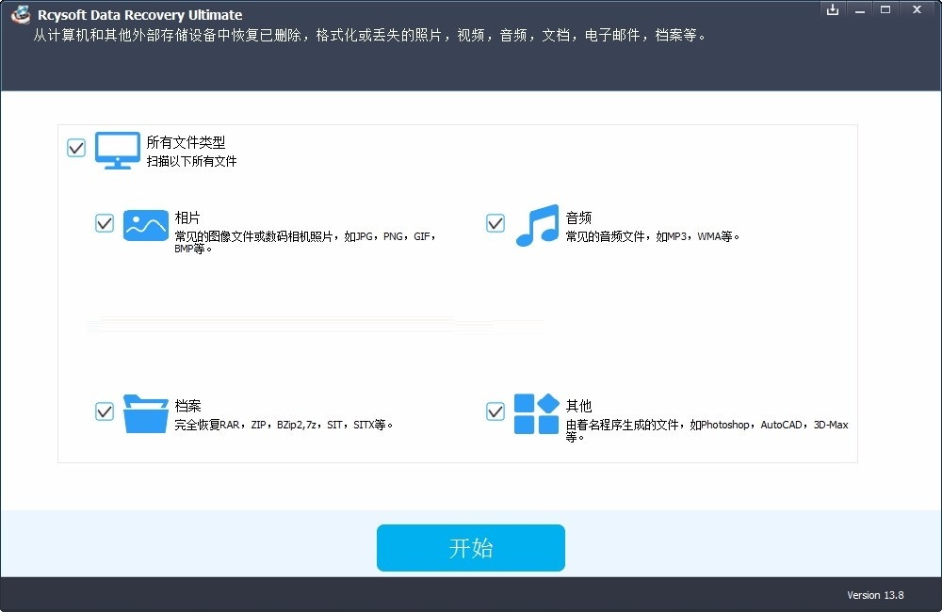Close the Rcysoft Data Recovery window

pyautogui.click(x=917, y=9)
